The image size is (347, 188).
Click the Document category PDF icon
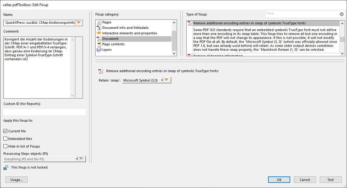tap(99, 39)
